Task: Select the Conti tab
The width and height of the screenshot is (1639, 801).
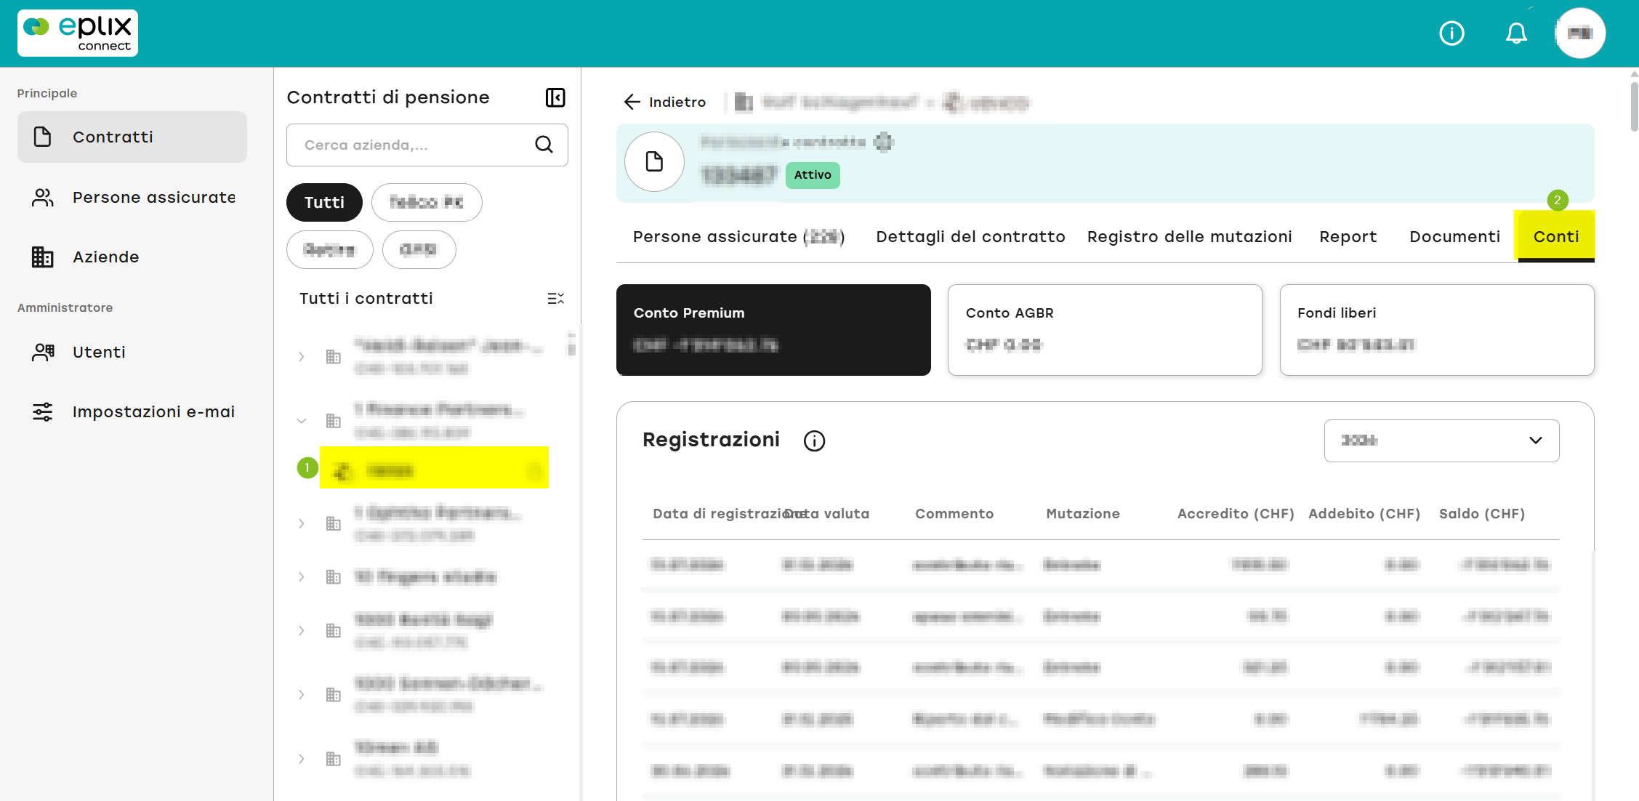Action: [x=1555, y=236]
